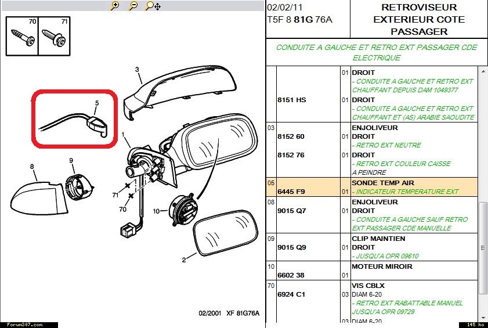Select the magnifier with move arrows tool
Screen dimensions: 488x328
point(153,6)
